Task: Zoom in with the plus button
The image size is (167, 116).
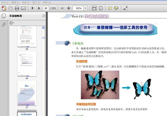Action: click(x=69, y=8)
